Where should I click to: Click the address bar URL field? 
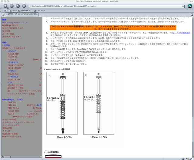click(x=107, y=6)
